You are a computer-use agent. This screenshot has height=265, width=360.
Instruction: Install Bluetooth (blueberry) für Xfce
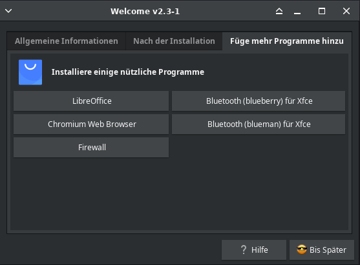pos(259,101)
